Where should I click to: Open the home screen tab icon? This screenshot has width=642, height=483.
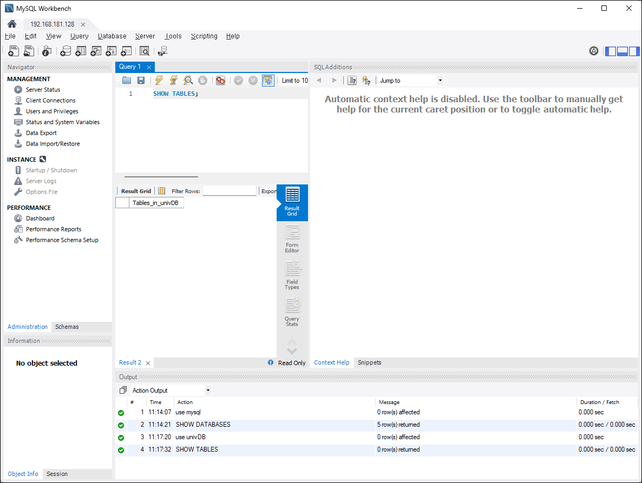[x=12, y=24]
